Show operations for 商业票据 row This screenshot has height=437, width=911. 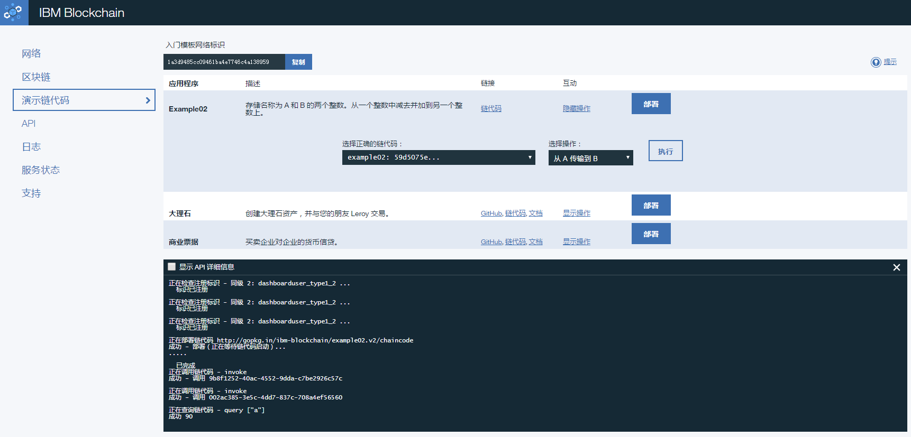pyautogui.click(x=576, y=241)
